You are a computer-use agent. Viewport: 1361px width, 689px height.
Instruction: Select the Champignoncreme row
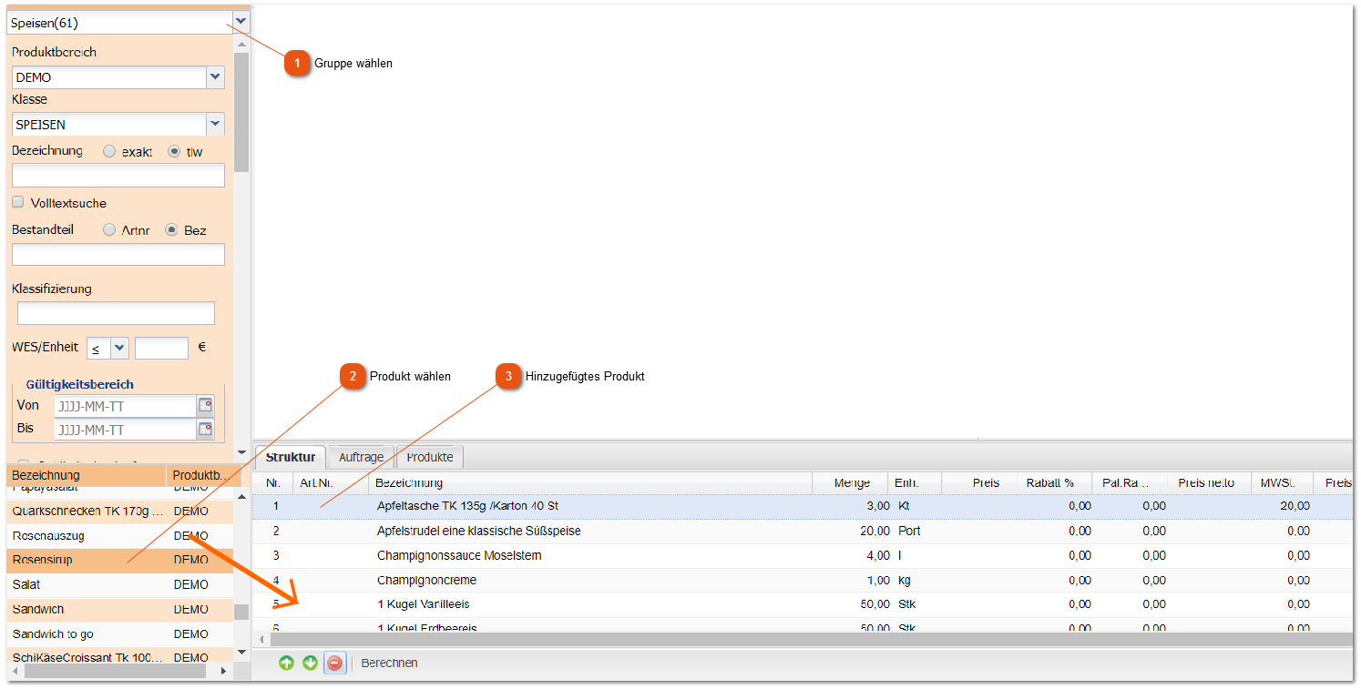[x=802, y=580]
